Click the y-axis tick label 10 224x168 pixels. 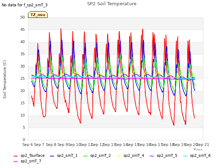(22, 115)
